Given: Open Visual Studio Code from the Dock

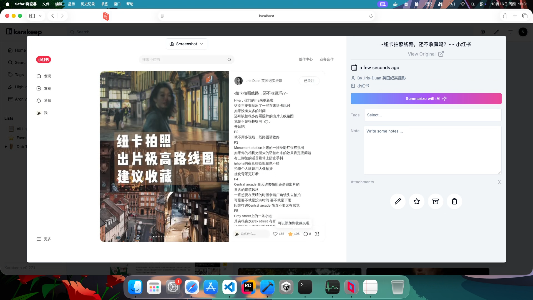Looking at the screenshot, I should (229, 287).
